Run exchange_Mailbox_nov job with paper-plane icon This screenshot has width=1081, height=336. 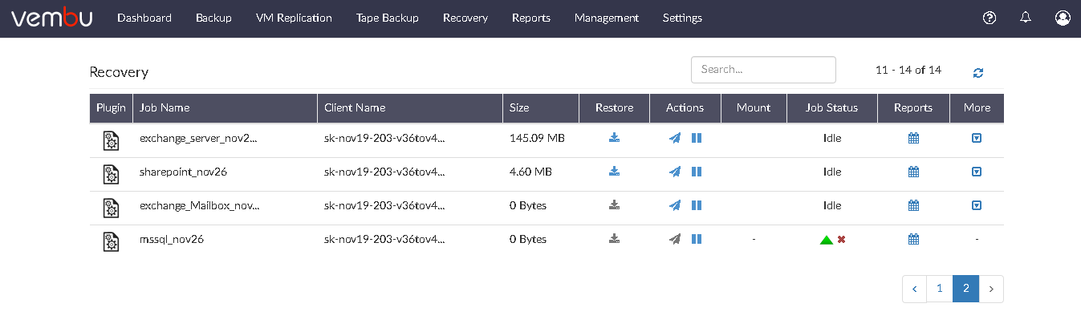point(675,205)
